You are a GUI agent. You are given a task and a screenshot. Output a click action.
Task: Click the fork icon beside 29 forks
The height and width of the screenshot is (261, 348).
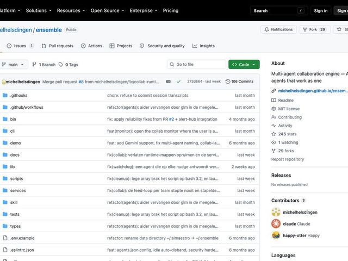click(274, 151)
